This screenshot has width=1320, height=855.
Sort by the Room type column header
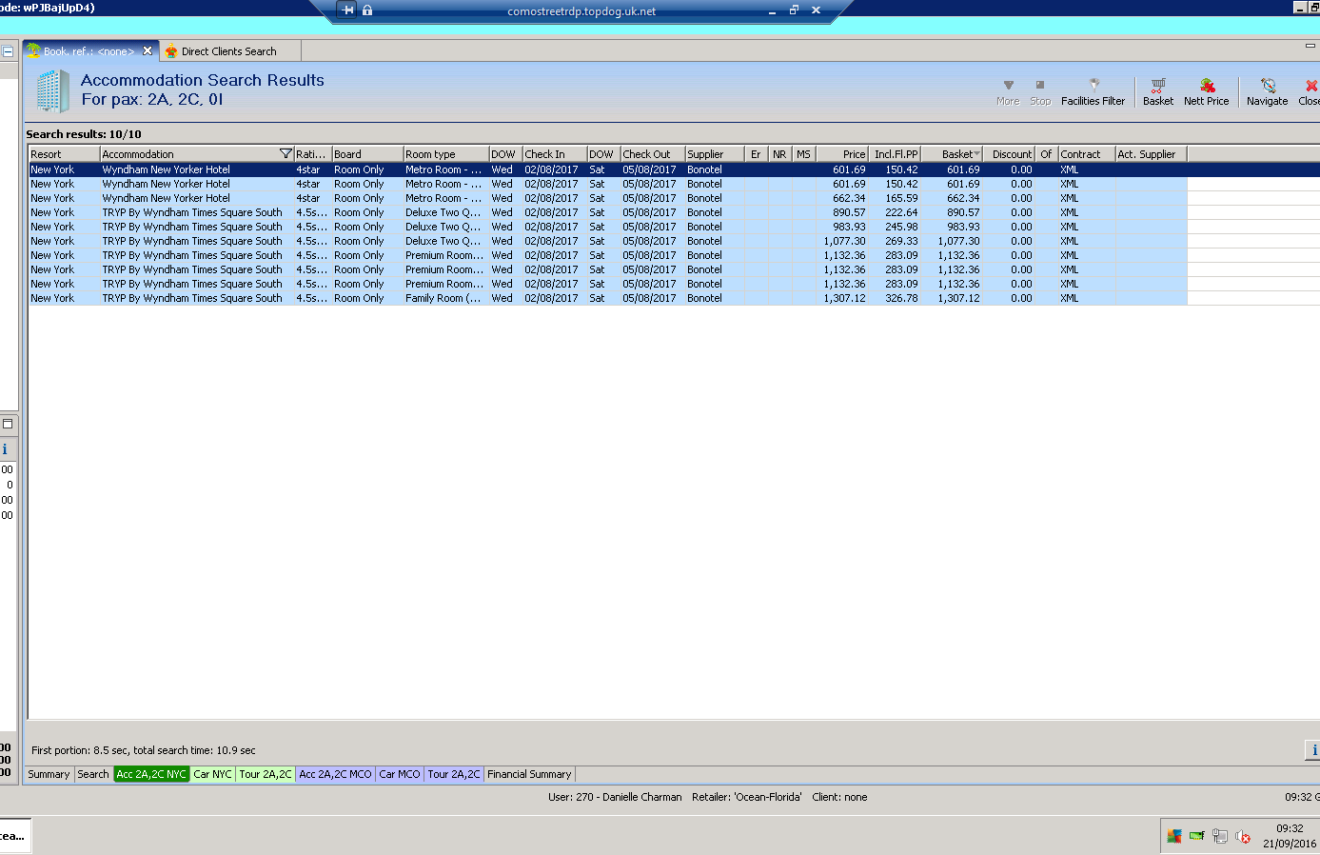445,154
